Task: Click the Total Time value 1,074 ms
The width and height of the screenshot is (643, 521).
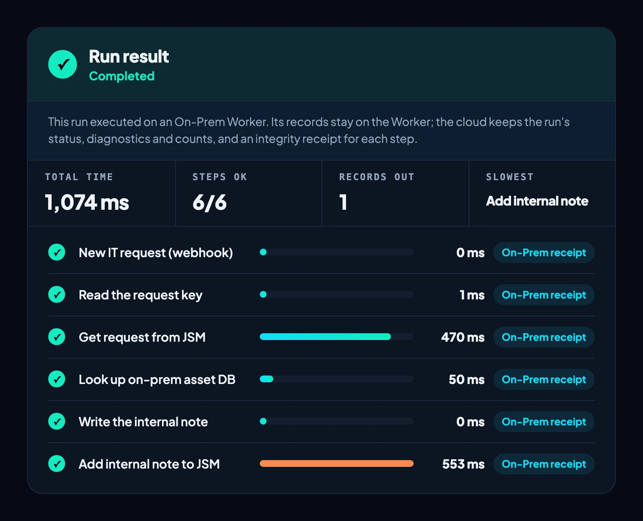Action: point(87,202)
